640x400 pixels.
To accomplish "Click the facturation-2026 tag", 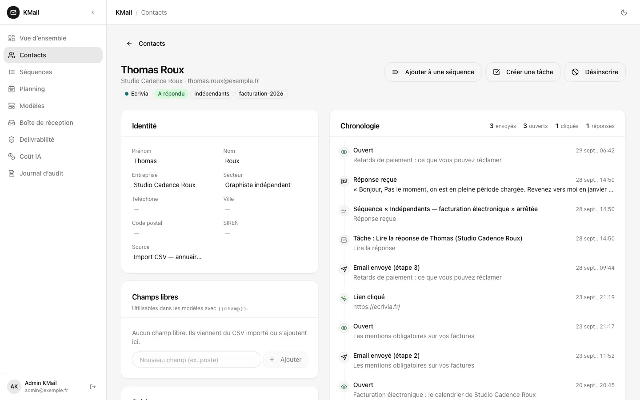I will (261, 94).
